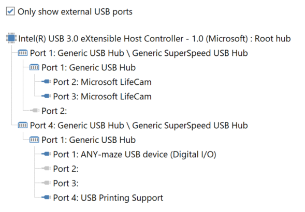Click the hub icon beside Port 4 SuperSpeed Hub
This screenshot has height=212, width=305.
23,125
